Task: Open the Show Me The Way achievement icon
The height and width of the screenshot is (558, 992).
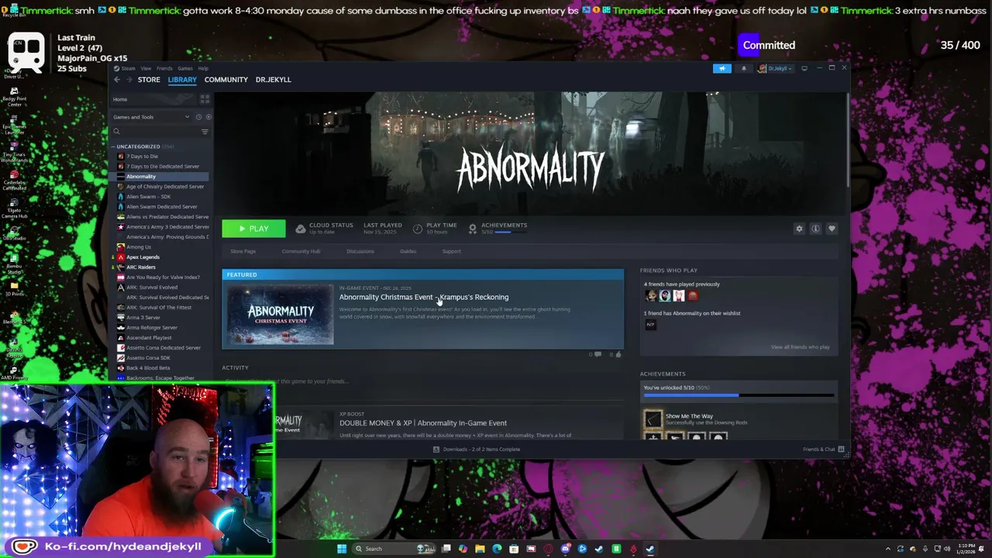Action: (653, 419)
